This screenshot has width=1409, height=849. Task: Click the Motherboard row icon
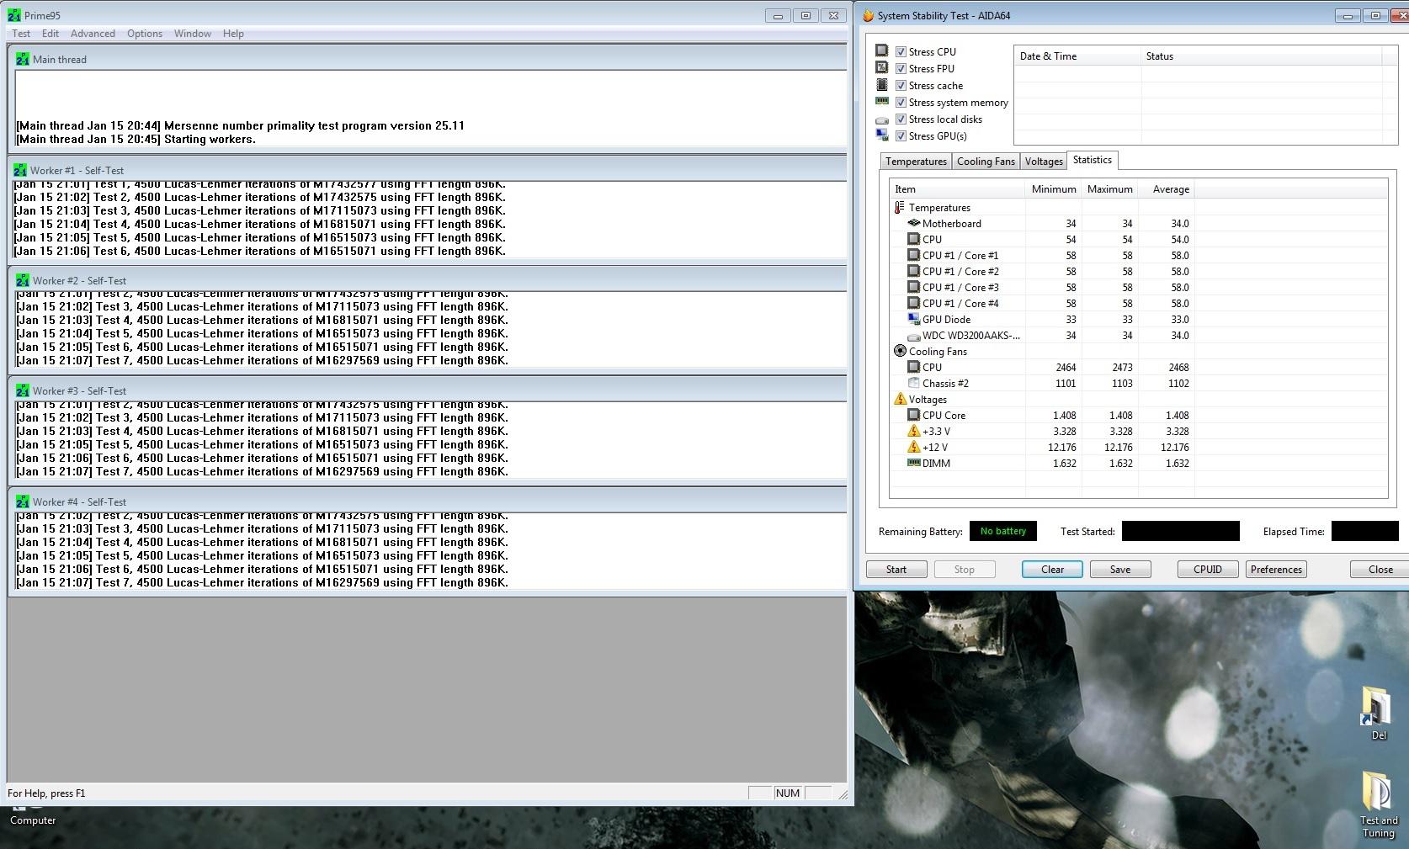(x=913, y=224)
